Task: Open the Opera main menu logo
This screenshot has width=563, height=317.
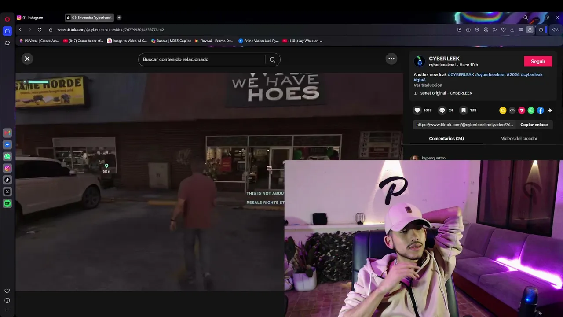Action: tap(7, 19)
